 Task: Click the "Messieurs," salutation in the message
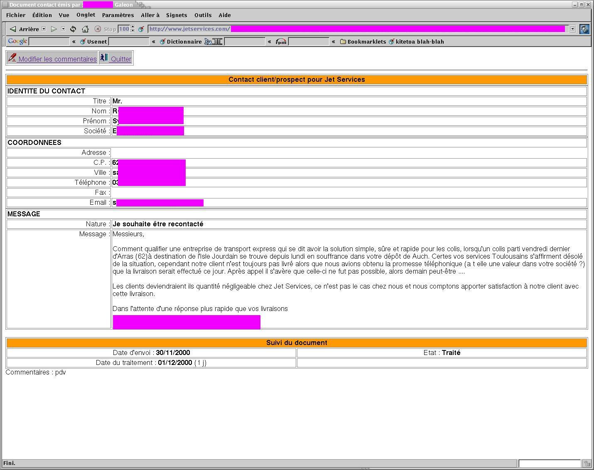[x=128, y=234]
